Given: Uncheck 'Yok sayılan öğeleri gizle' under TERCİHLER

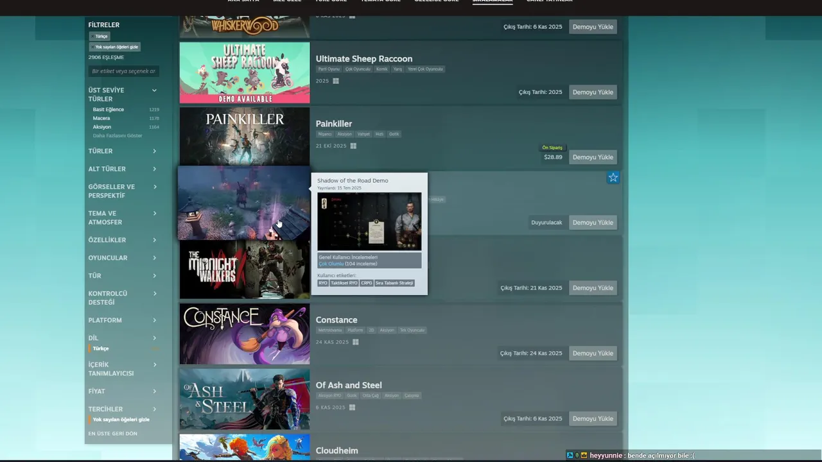Looking at the screenshot, I should pos(121,420).
